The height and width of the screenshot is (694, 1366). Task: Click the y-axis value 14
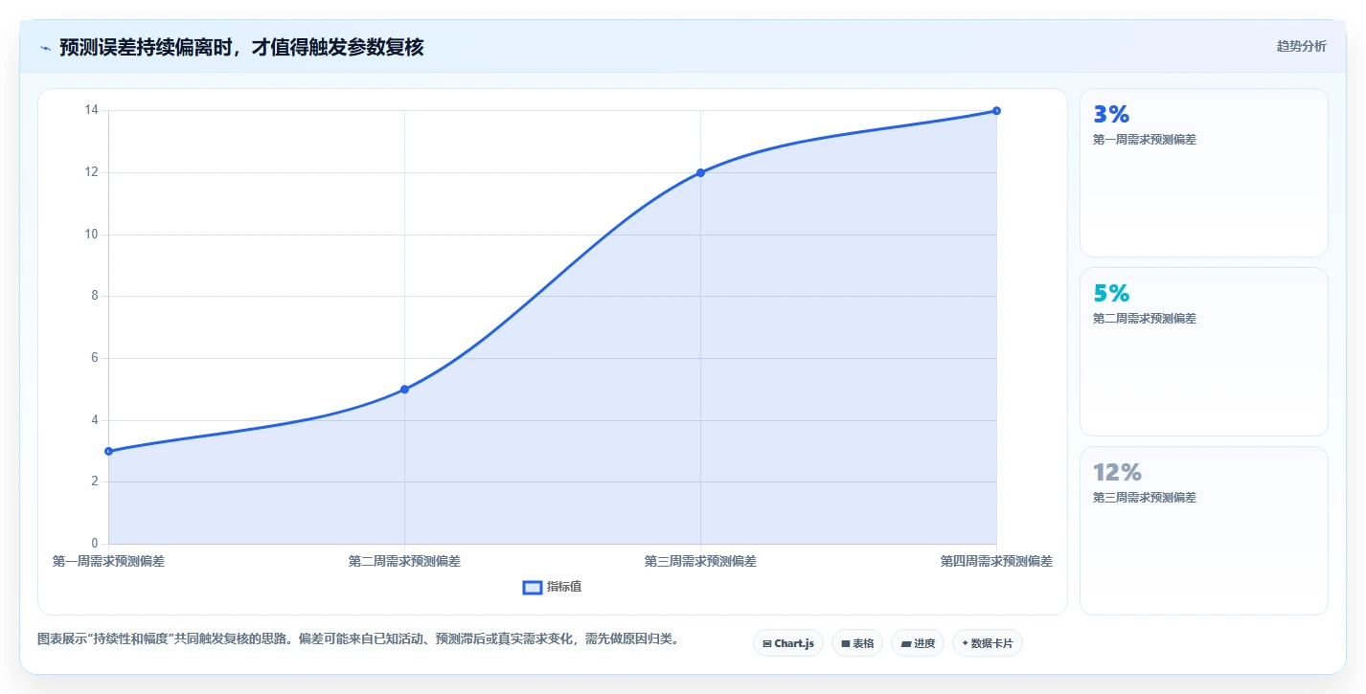pyautogui.click(x=91, y=110)
